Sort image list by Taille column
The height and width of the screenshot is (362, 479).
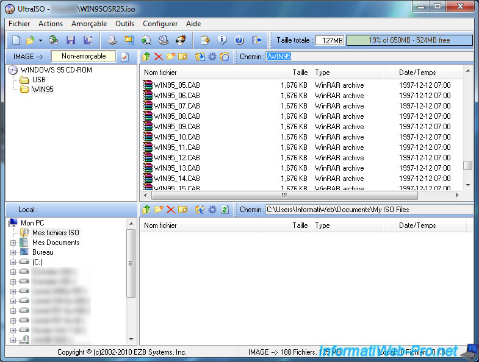point(287,73)
